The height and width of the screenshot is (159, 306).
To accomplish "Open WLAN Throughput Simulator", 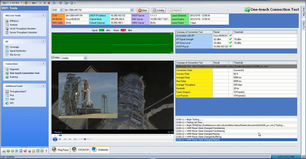I will (x=22, y=29).
